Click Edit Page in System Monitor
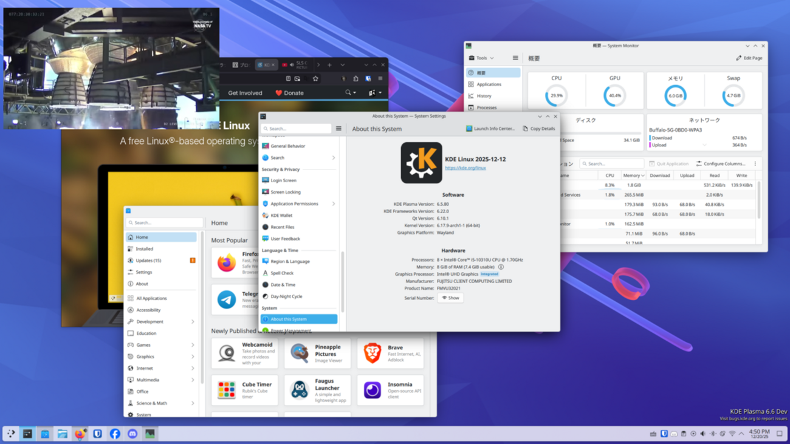This screenshot has width=790, height=444. pos(749,58)
